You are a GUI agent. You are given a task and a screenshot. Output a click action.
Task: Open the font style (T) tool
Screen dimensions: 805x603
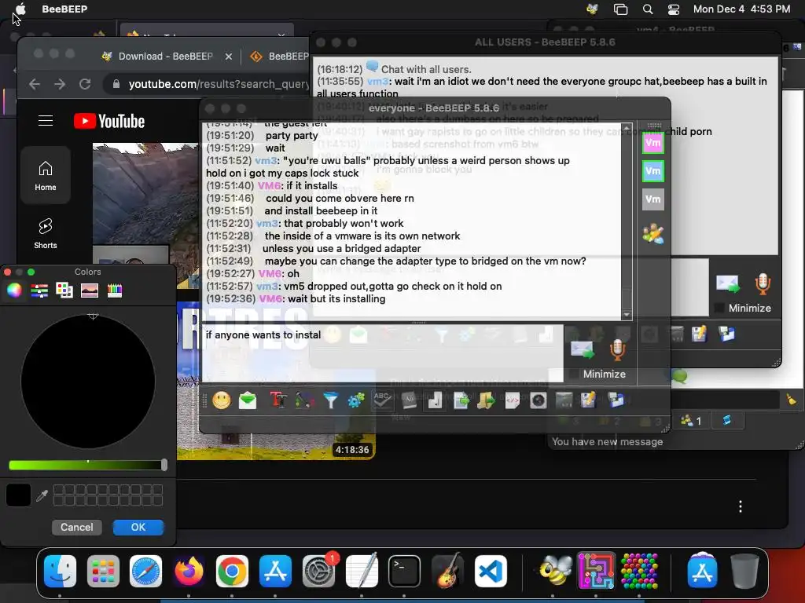[x=278, y=400]
